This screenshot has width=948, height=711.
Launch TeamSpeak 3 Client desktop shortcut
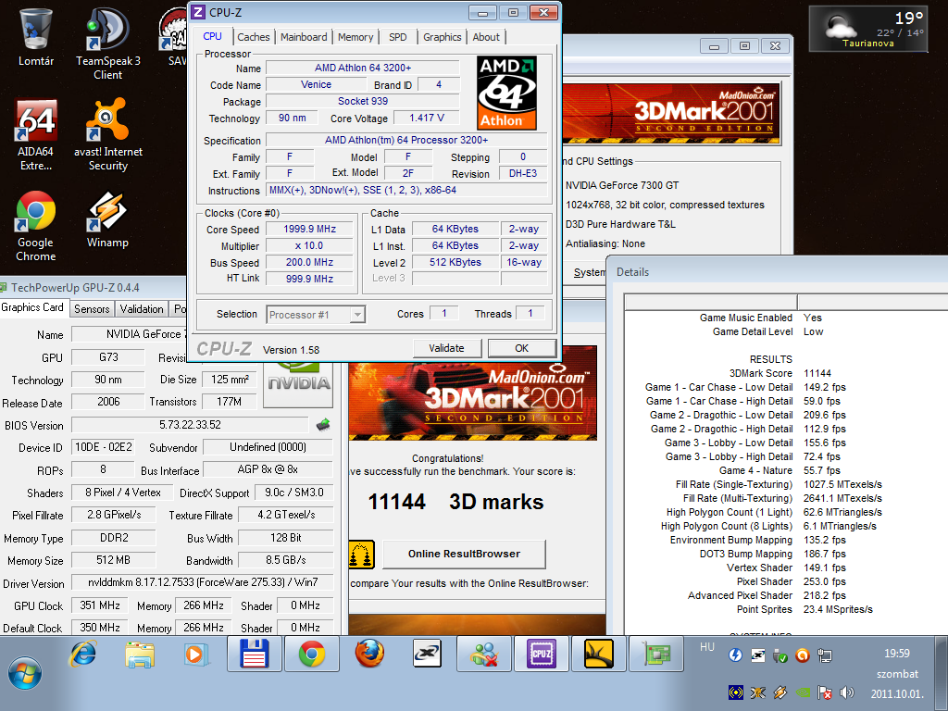[107, 44]
